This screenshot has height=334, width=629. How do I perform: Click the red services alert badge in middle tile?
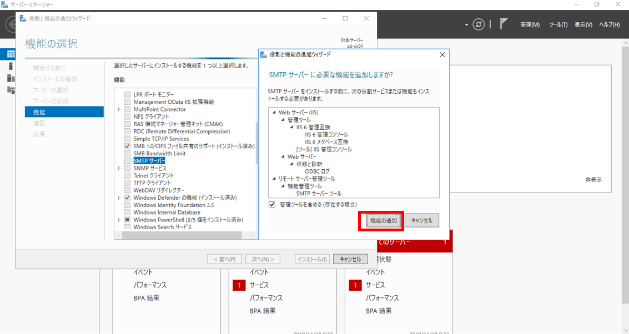(x=239, y=285)
